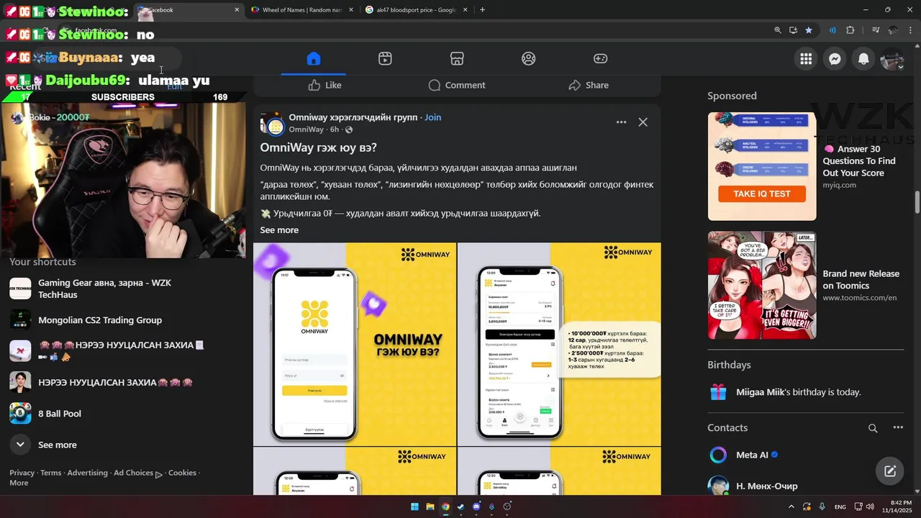Open the Advertising footer link
This screenshot has height=518, width=921.
click(x=87, y=473)
